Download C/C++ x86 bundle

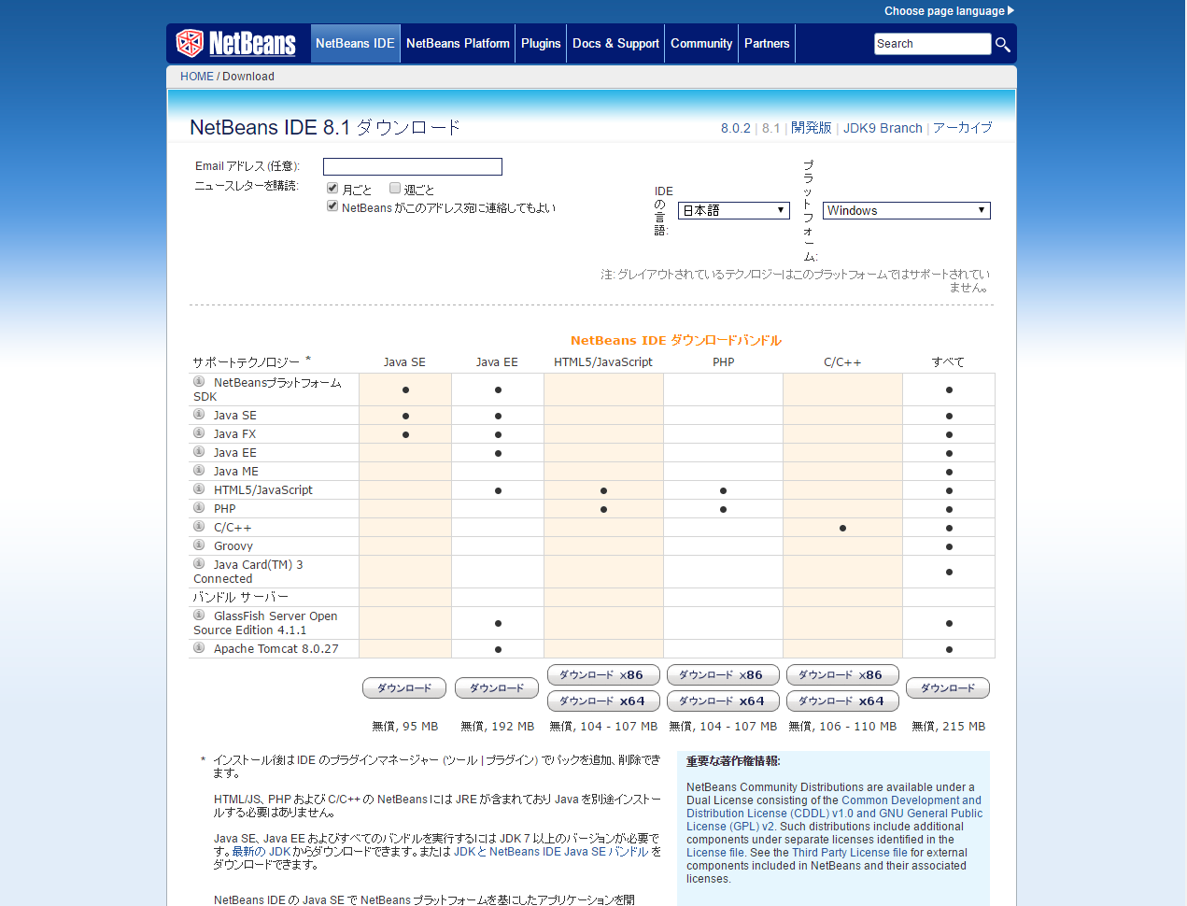[842, 675]
